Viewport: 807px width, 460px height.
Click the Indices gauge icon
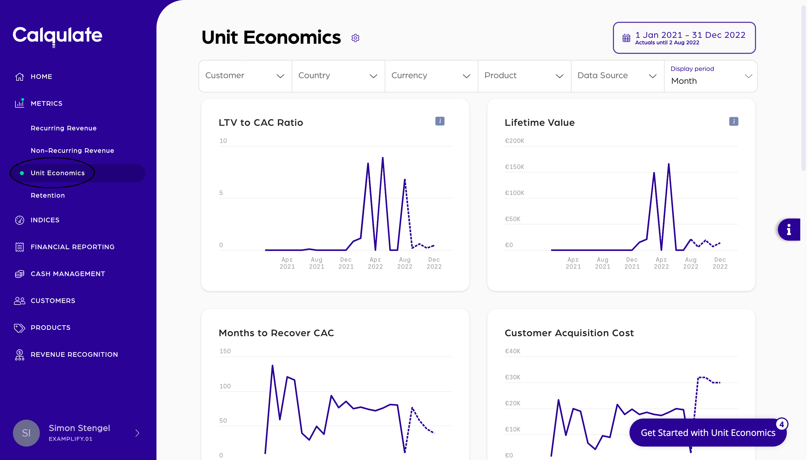(x=20, y=220)
